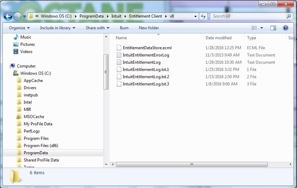
Task: Click the Burn toolbar button
Action: click(x=124, y=28)
